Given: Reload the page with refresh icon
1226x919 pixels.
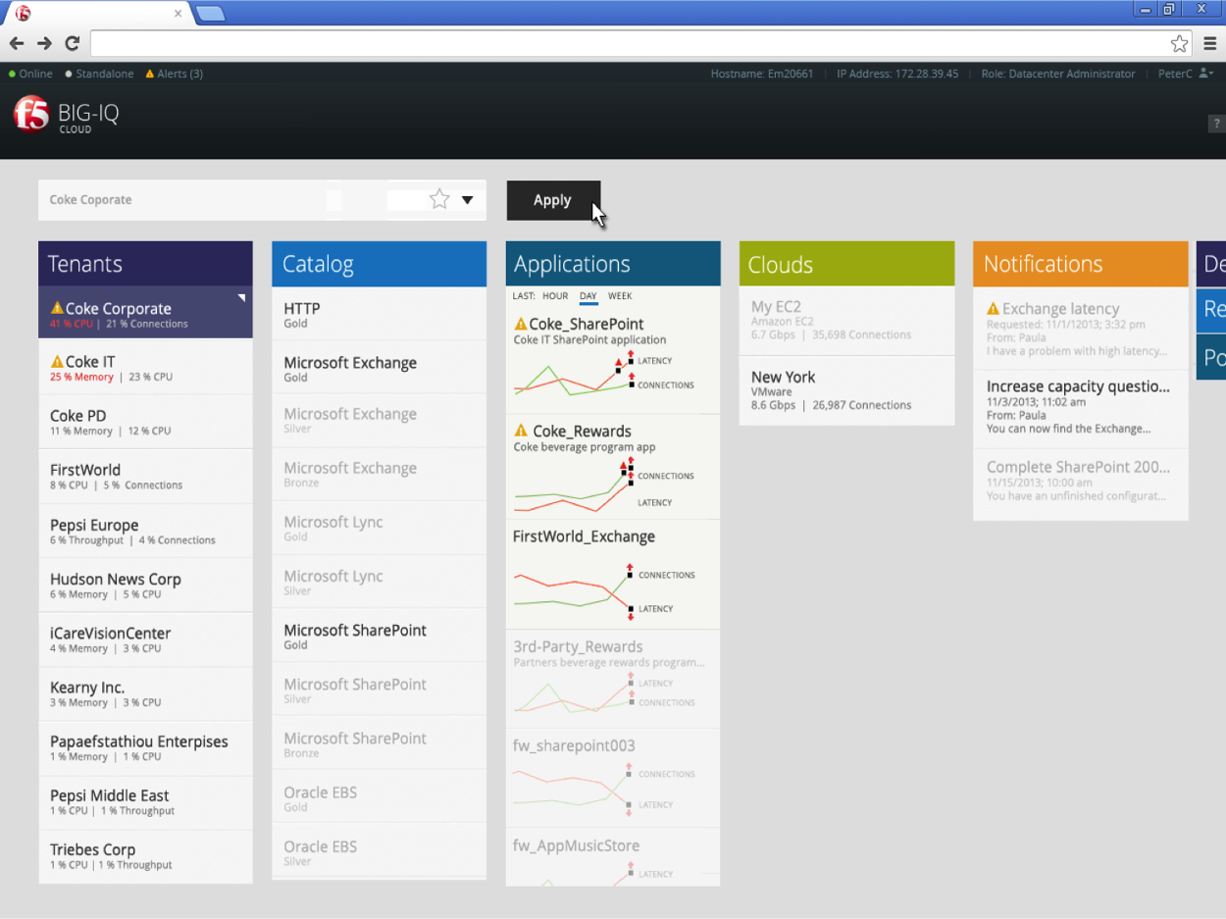Looking at the screenshot, I should coord(72,43).
